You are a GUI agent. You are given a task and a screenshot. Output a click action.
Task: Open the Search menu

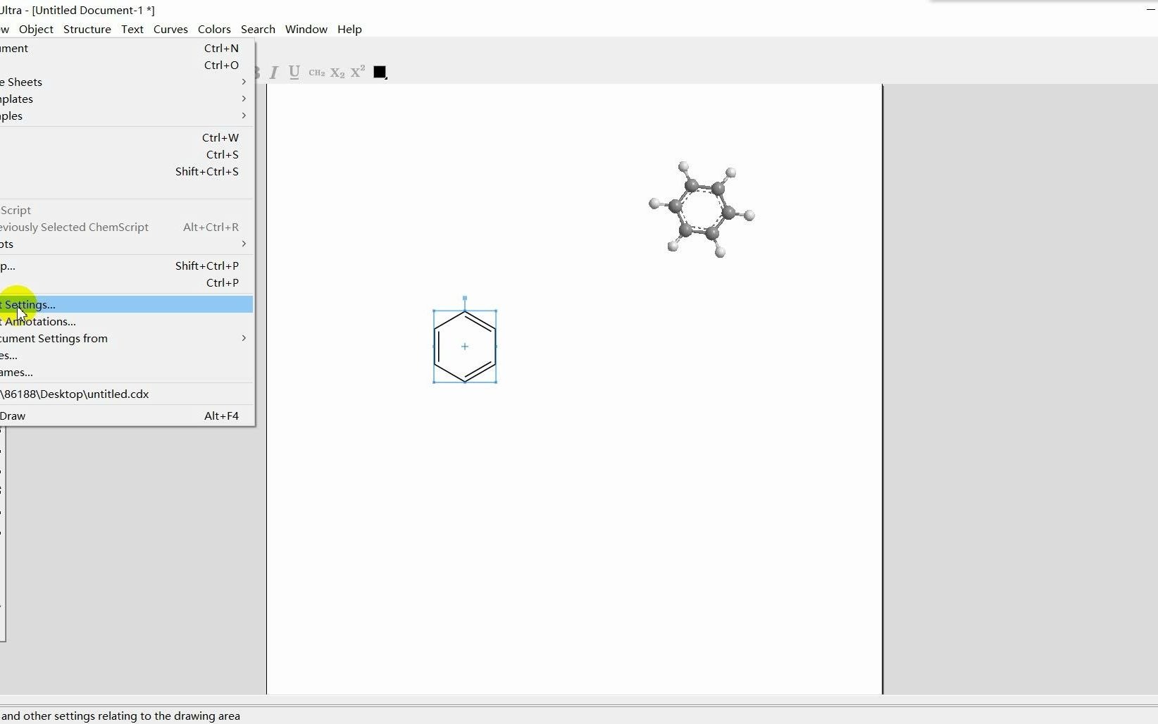(x=258, y=29)
